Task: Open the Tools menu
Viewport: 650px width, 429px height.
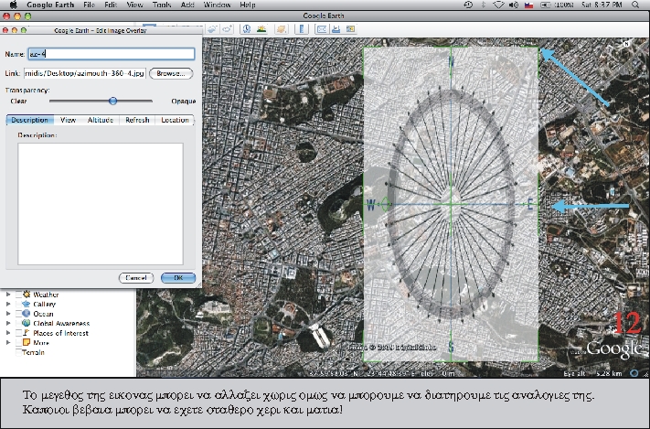Action: pos(162,5)
